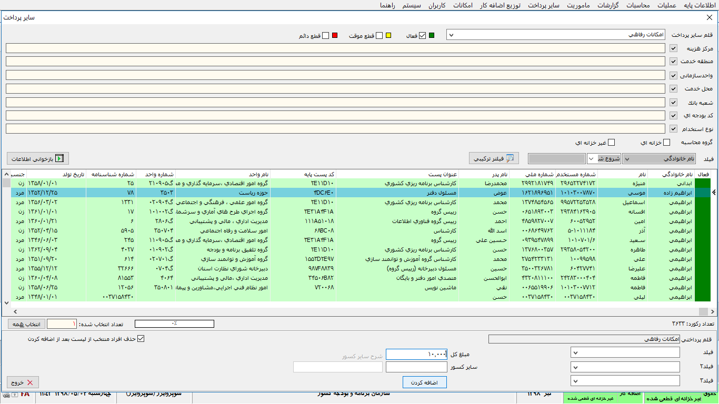
Task: Click the ماشین نویس post title cell
Action: [x=396, y=288]
